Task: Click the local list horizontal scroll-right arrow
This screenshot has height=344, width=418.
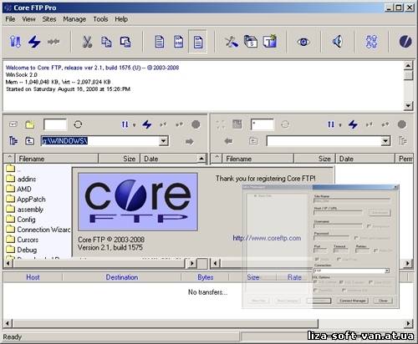Action: pyautogui.click(x=191, y=263)
